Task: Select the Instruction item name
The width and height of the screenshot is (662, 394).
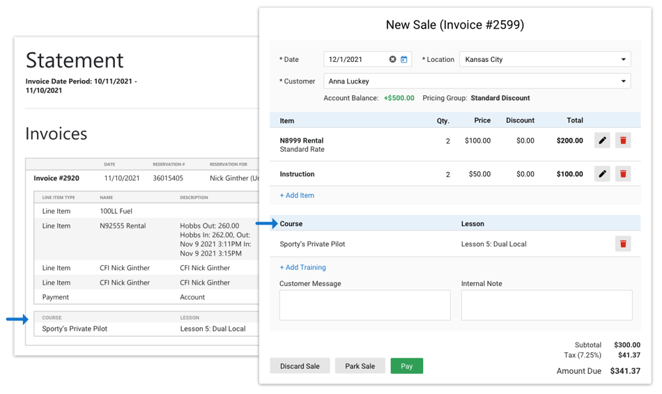Action: coord(298,174)
